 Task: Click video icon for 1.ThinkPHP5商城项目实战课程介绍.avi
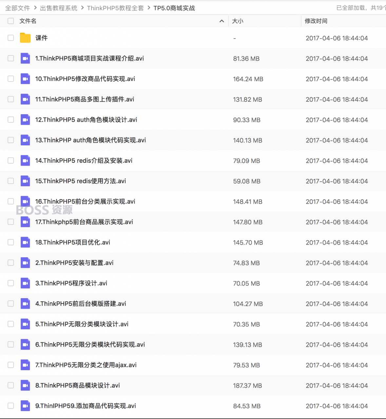pyautogui.click(x=25, y=58)
